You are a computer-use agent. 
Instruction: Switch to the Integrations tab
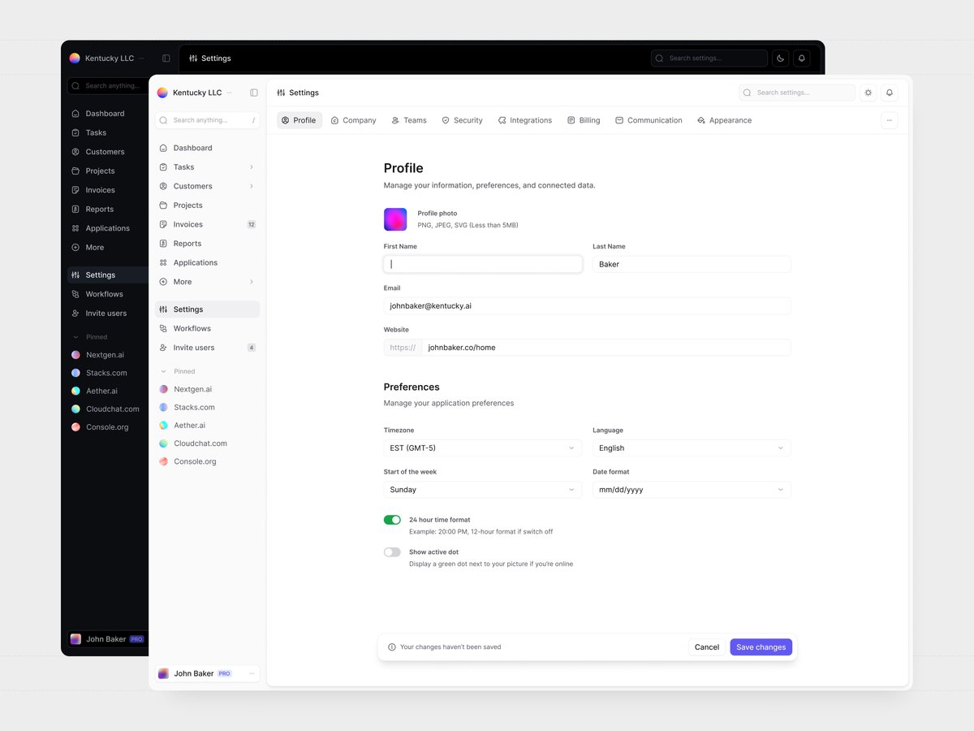click(x=525, y=120)
